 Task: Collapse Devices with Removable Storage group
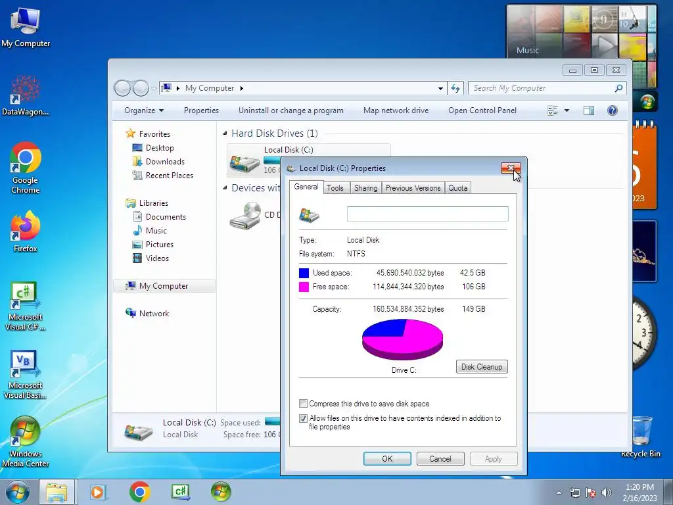pos(225,187)
